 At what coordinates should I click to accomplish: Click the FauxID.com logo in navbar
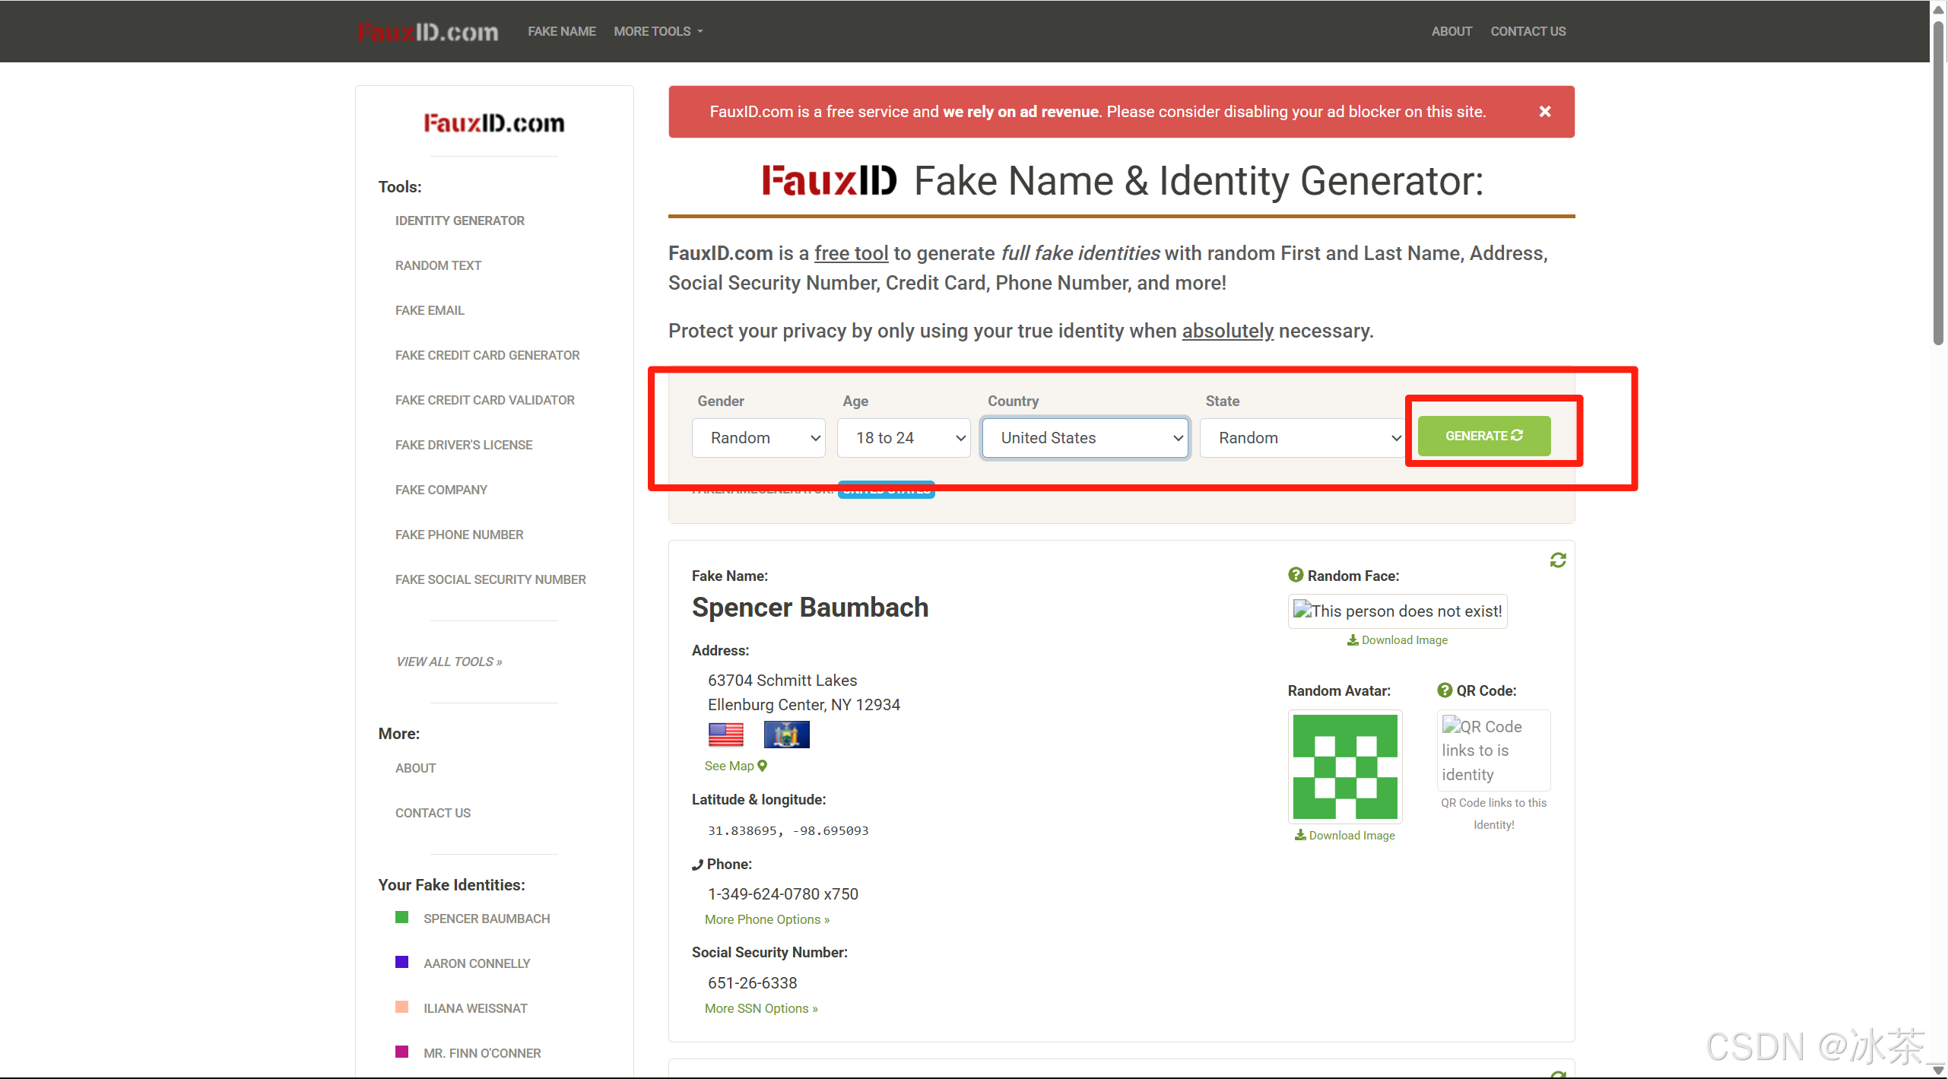(x=428, y=32)
